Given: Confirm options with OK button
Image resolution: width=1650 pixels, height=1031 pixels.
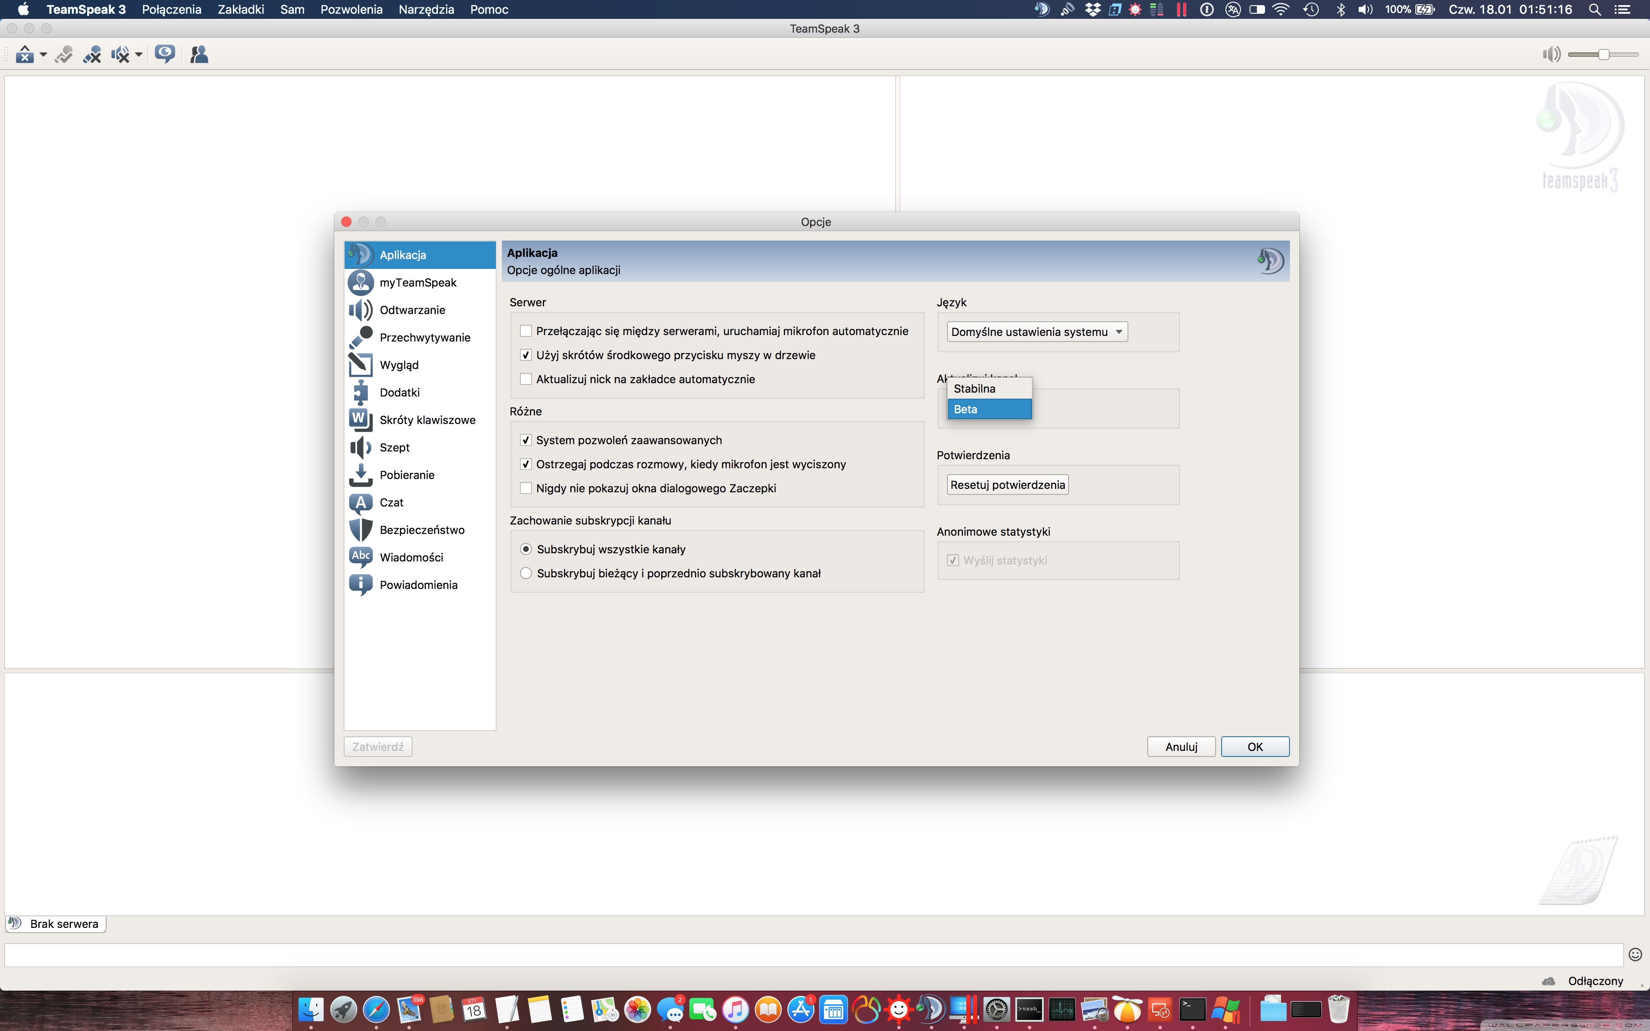Looking at the screenshot, I should pyautogui.click(x=1255, y=747).
